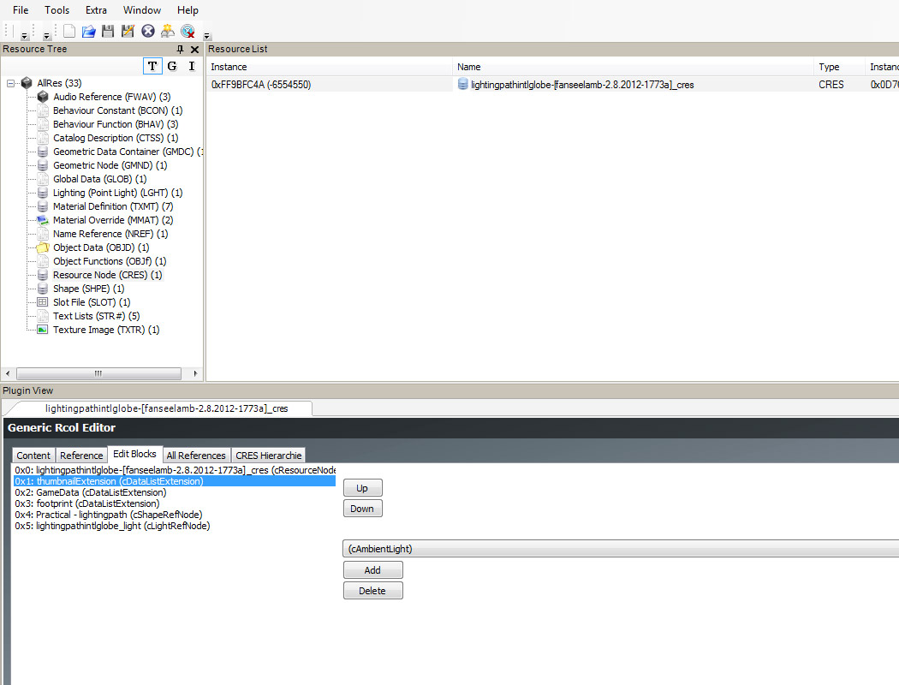
Task: Click the Add block button
Action: (x=372, y=570)
